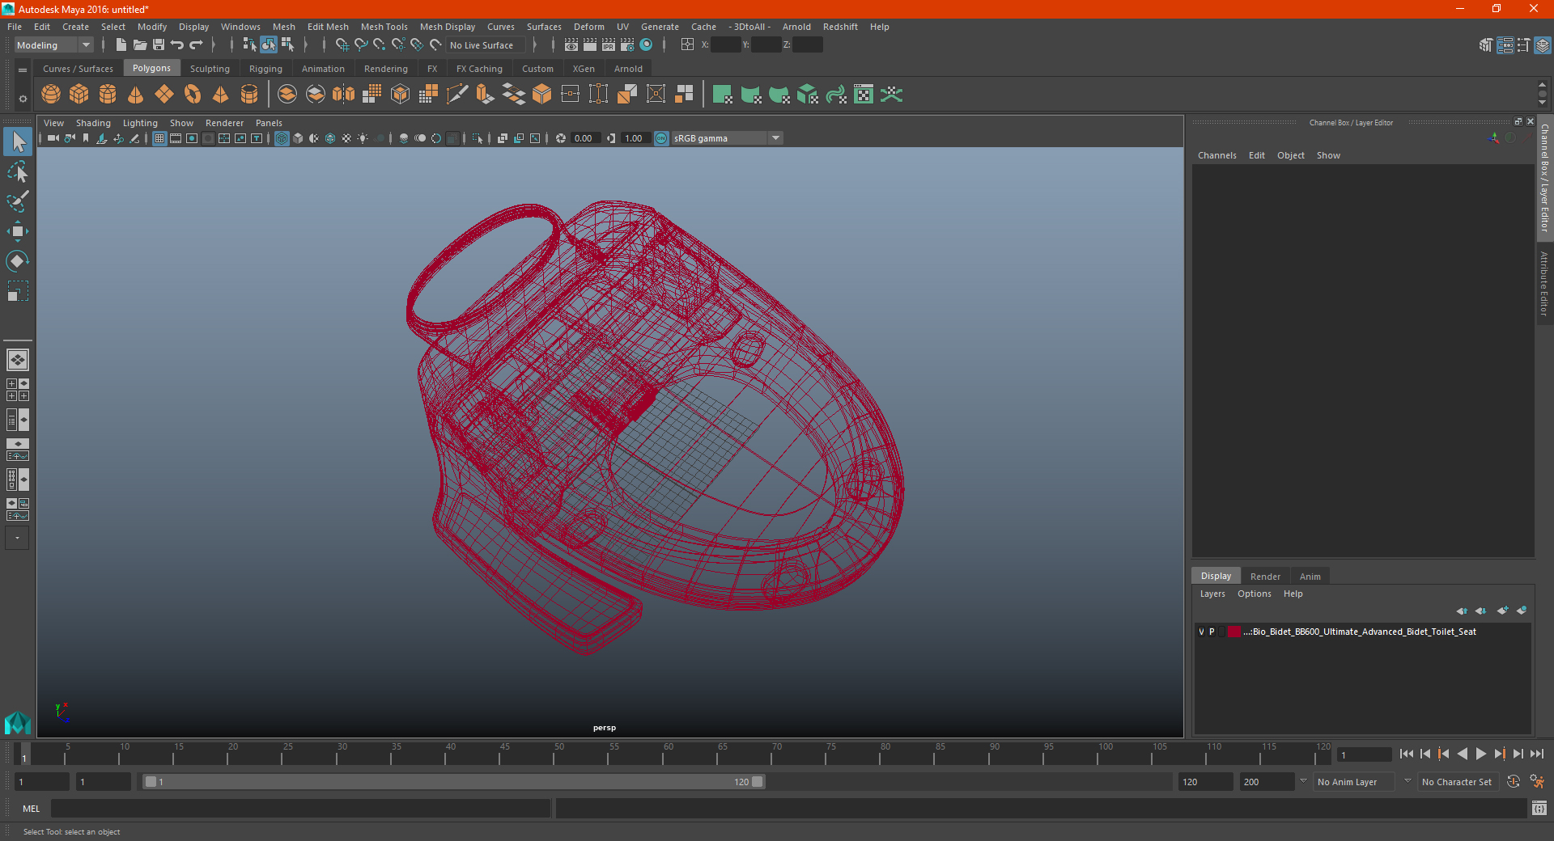Create a polygon cylinder from the shelf
The width and height of the screenshot is (1554, 841).
[108, 95]
